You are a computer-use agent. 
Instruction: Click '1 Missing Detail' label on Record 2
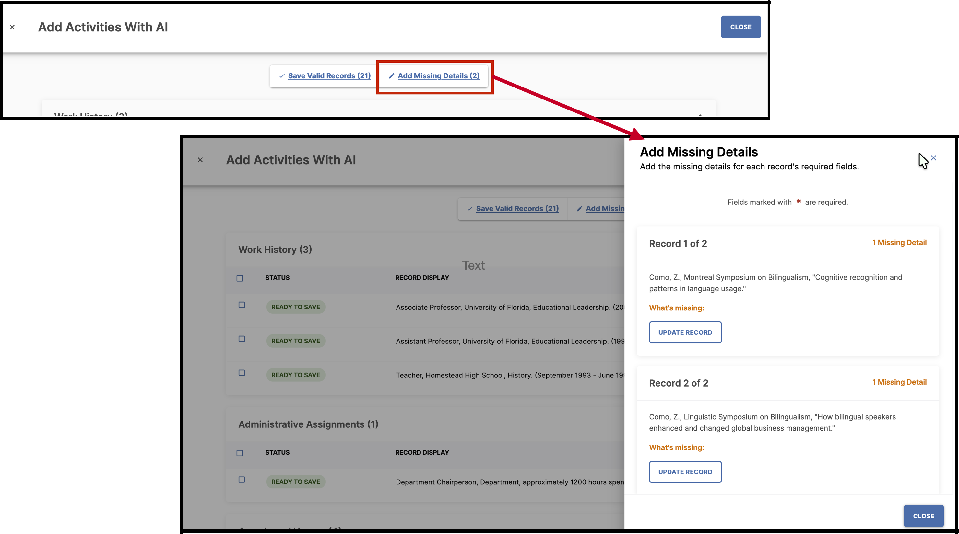[x=899, y=382]
